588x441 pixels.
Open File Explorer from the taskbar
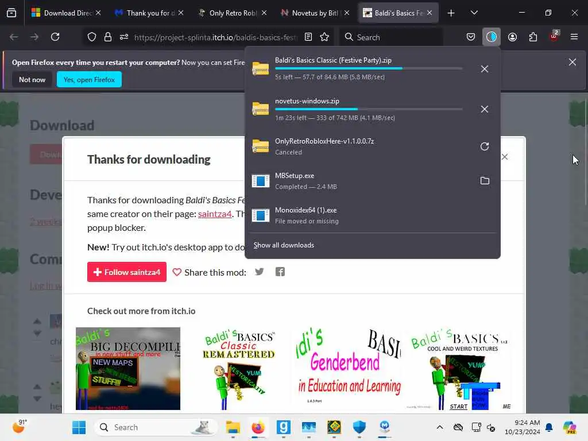[233, 427]
